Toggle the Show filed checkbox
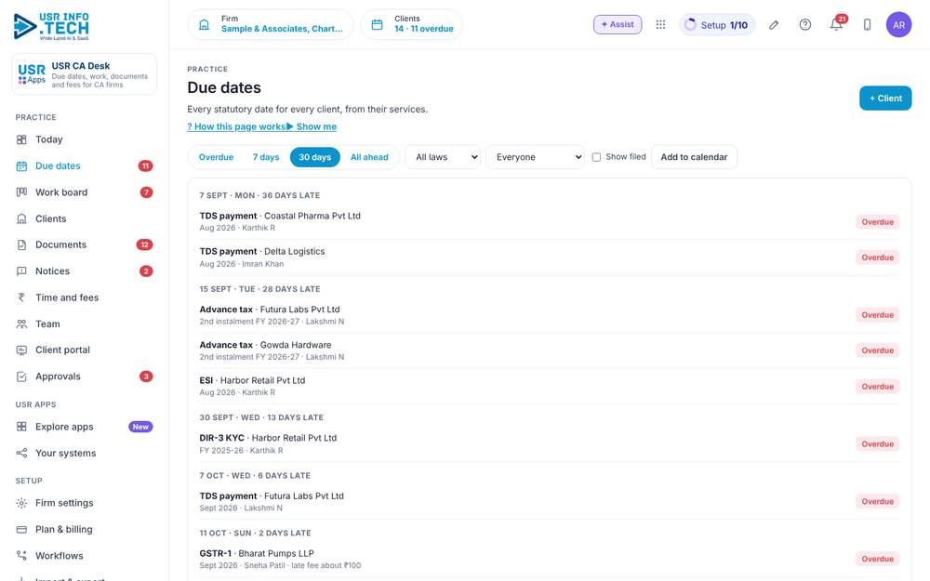 (x=596, y=157)
